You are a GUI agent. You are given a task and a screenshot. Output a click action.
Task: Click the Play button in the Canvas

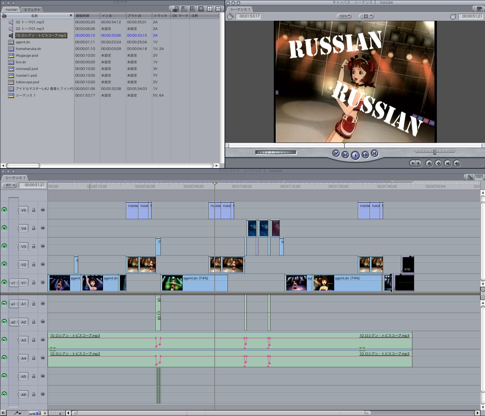[355, 155]
